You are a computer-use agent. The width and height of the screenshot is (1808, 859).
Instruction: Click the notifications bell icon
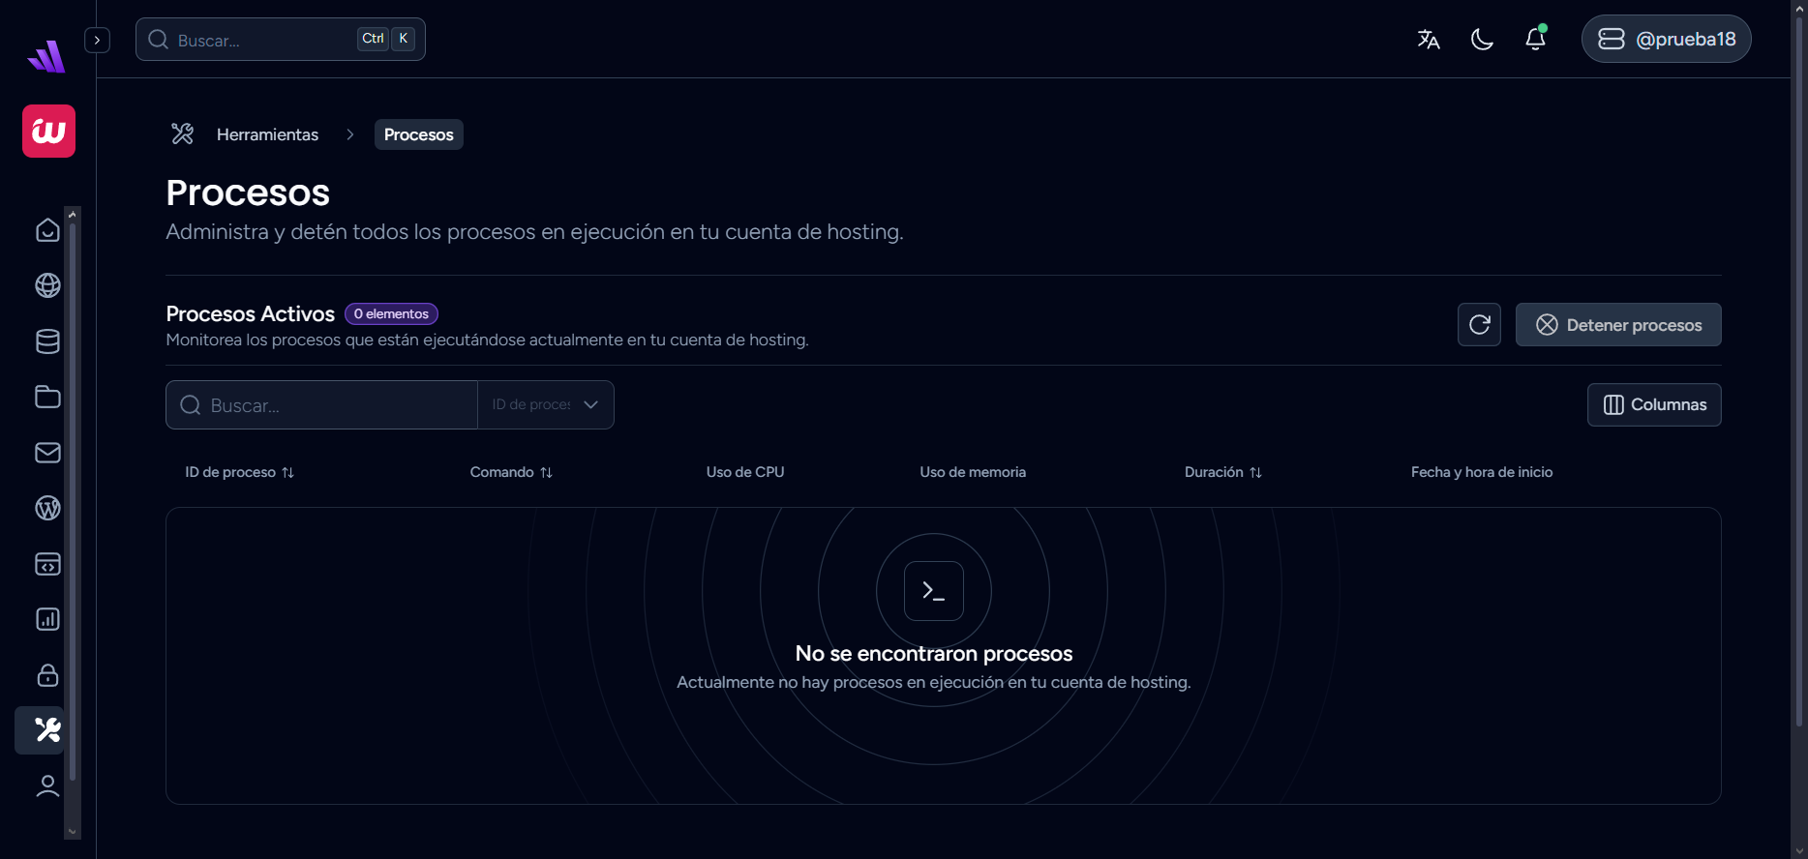click(1535, 39)
